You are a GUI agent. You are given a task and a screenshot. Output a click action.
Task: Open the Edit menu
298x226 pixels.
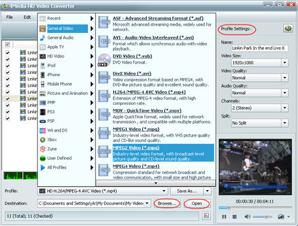pyautogui.click(x=27, y=17)
